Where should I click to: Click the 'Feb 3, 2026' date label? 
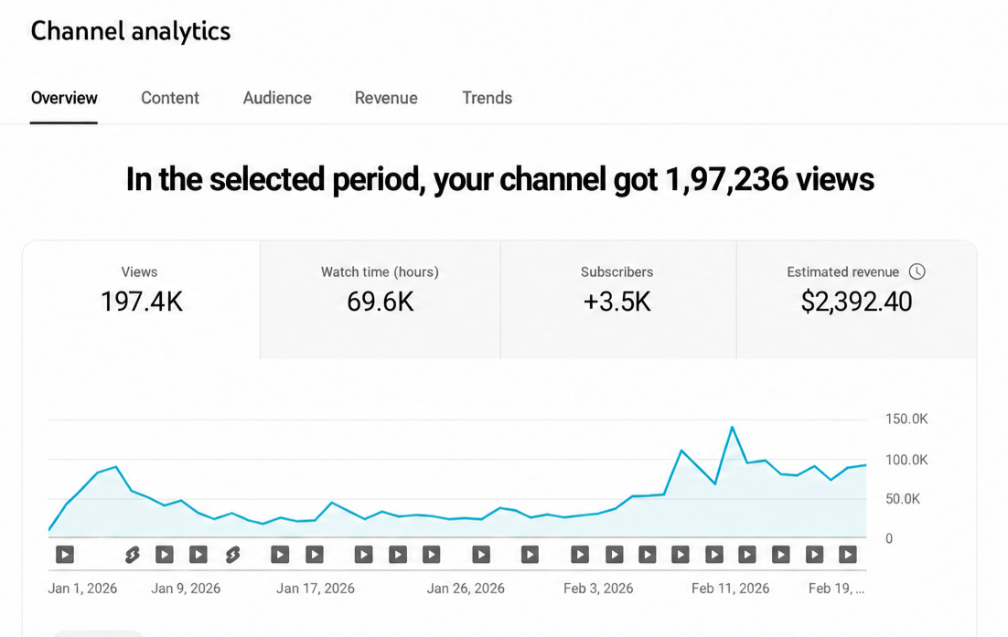tap(598, 589)
